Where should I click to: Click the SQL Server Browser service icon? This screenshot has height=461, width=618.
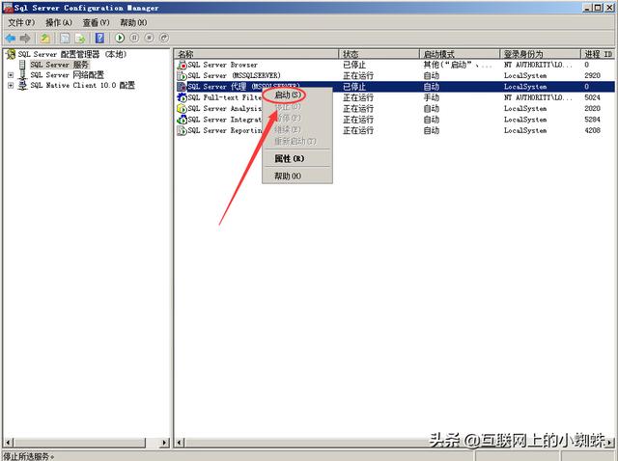pyautogui.click(x=182, y=65)
